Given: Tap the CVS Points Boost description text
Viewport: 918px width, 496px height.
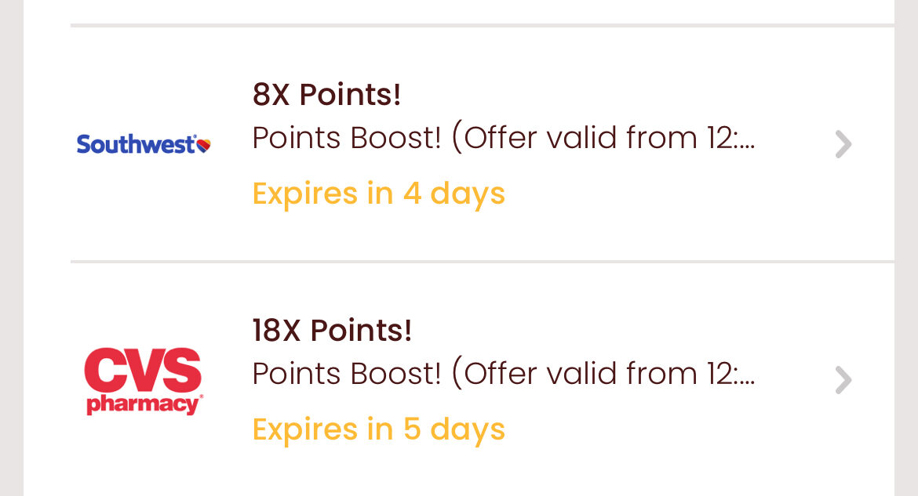Looking at the screenshot, I should (x=502, y=375).
